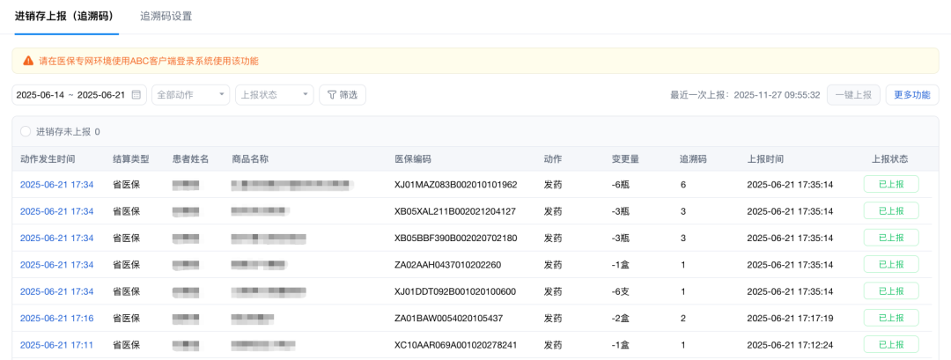Click the date range input field

click(x=72, y=95)
